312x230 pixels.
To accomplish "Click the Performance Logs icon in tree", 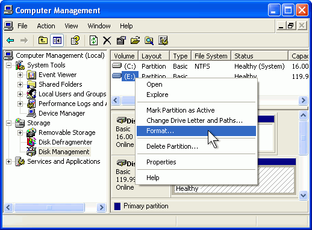I will (31, 104).
